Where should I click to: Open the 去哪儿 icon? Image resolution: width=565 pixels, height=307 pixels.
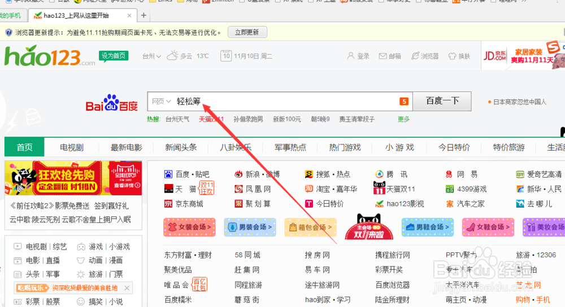click(x=520, y=204)
